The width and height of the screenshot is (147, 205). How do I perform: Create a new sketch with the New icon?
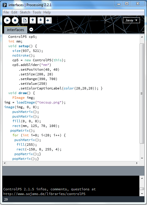(25, 21)
